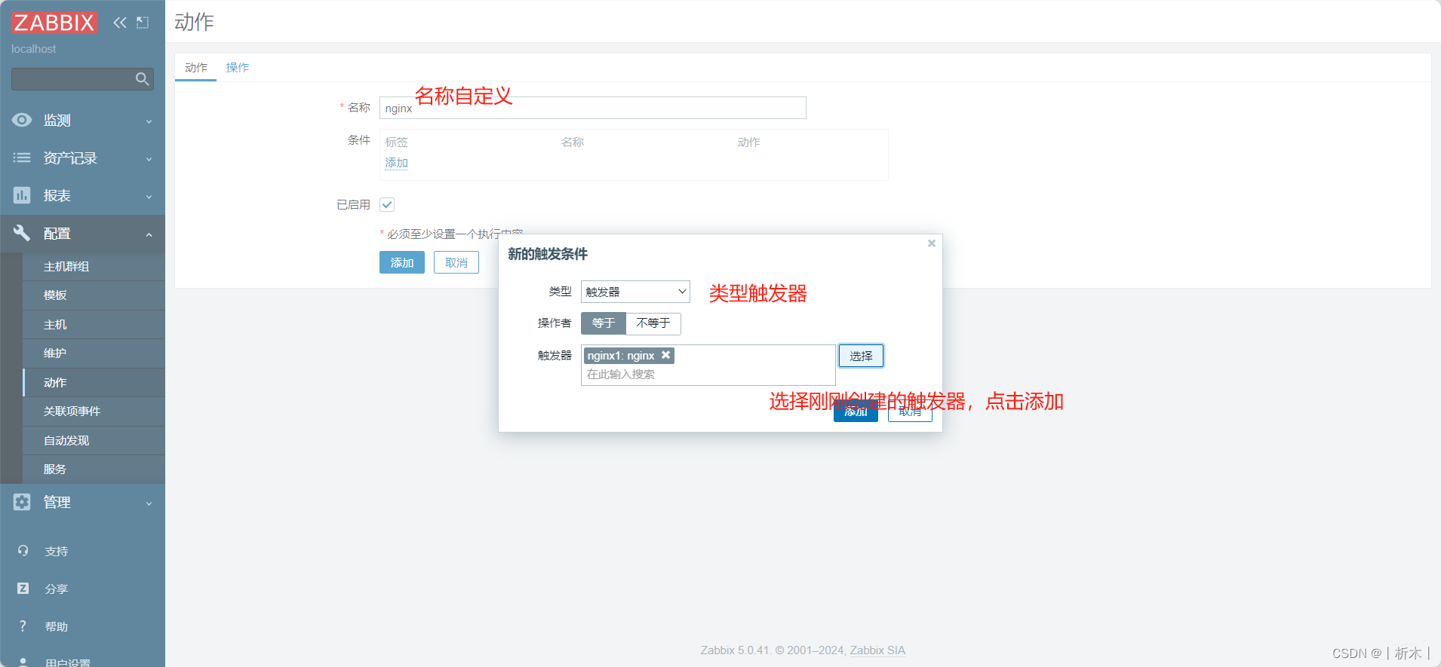Click the 新的触发条件 dialog title
The height and width of the screenshot is (667, 1441).
(548, 254)
